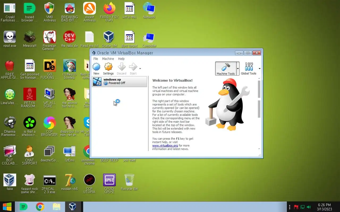340x212 pixels.
Task: Open the Network desktop icon
Action: click(x=149, y=11)
